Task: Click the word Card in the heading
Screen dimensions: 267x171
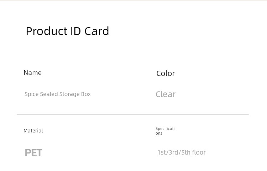Action: click(97, 31)
